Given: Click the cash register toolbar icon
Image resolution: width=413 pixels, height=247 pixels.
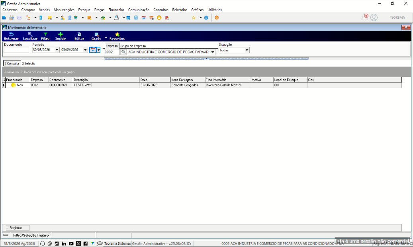Looking at the screenshot, I should pos(117,18).
